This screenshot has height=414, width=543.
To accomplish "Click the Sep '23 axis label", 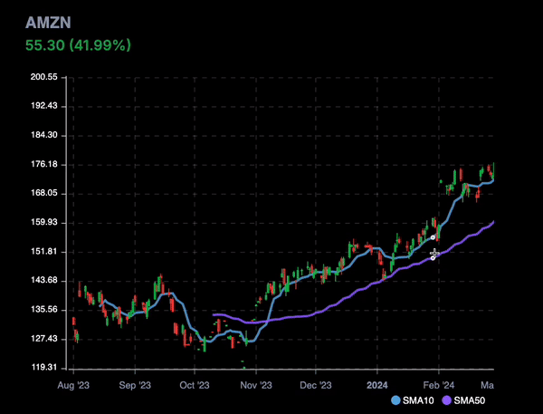I will coord(135,385).
